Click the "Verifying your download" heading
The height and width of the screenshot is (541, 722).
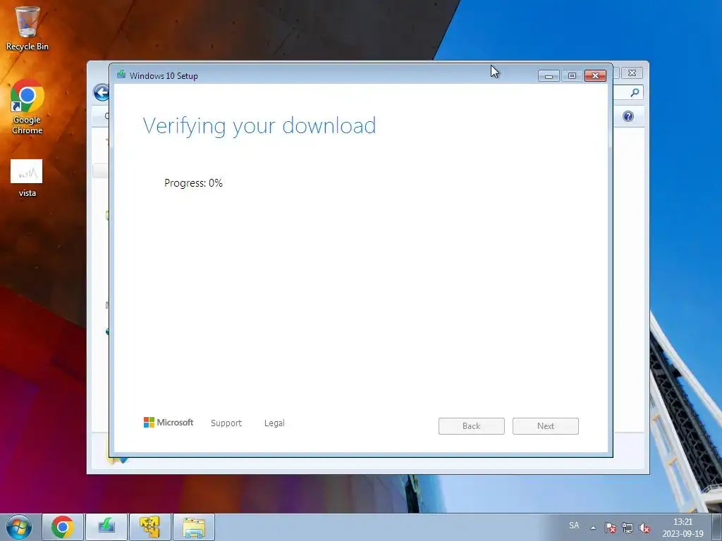click(259, 126)
